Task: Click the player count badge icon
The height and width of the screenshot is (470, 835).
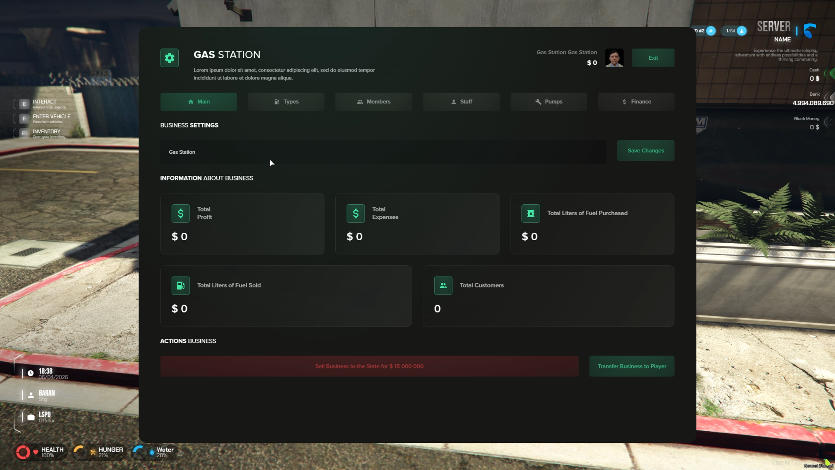Action: click(742, 31)
